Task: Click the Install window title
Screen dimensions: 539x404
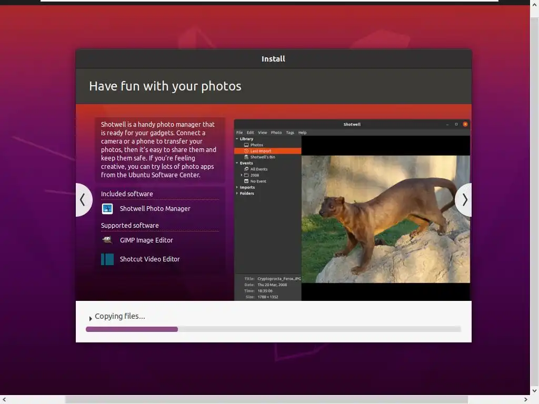Action: [x=273, y=59]
